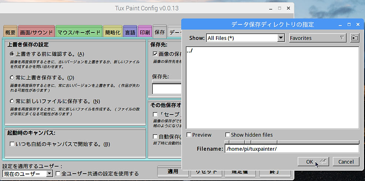The height and width of the screenshot is (181, 365).
Task: Uncheck the 画像の保存 checkbox under 保存先
Action: 155,54
